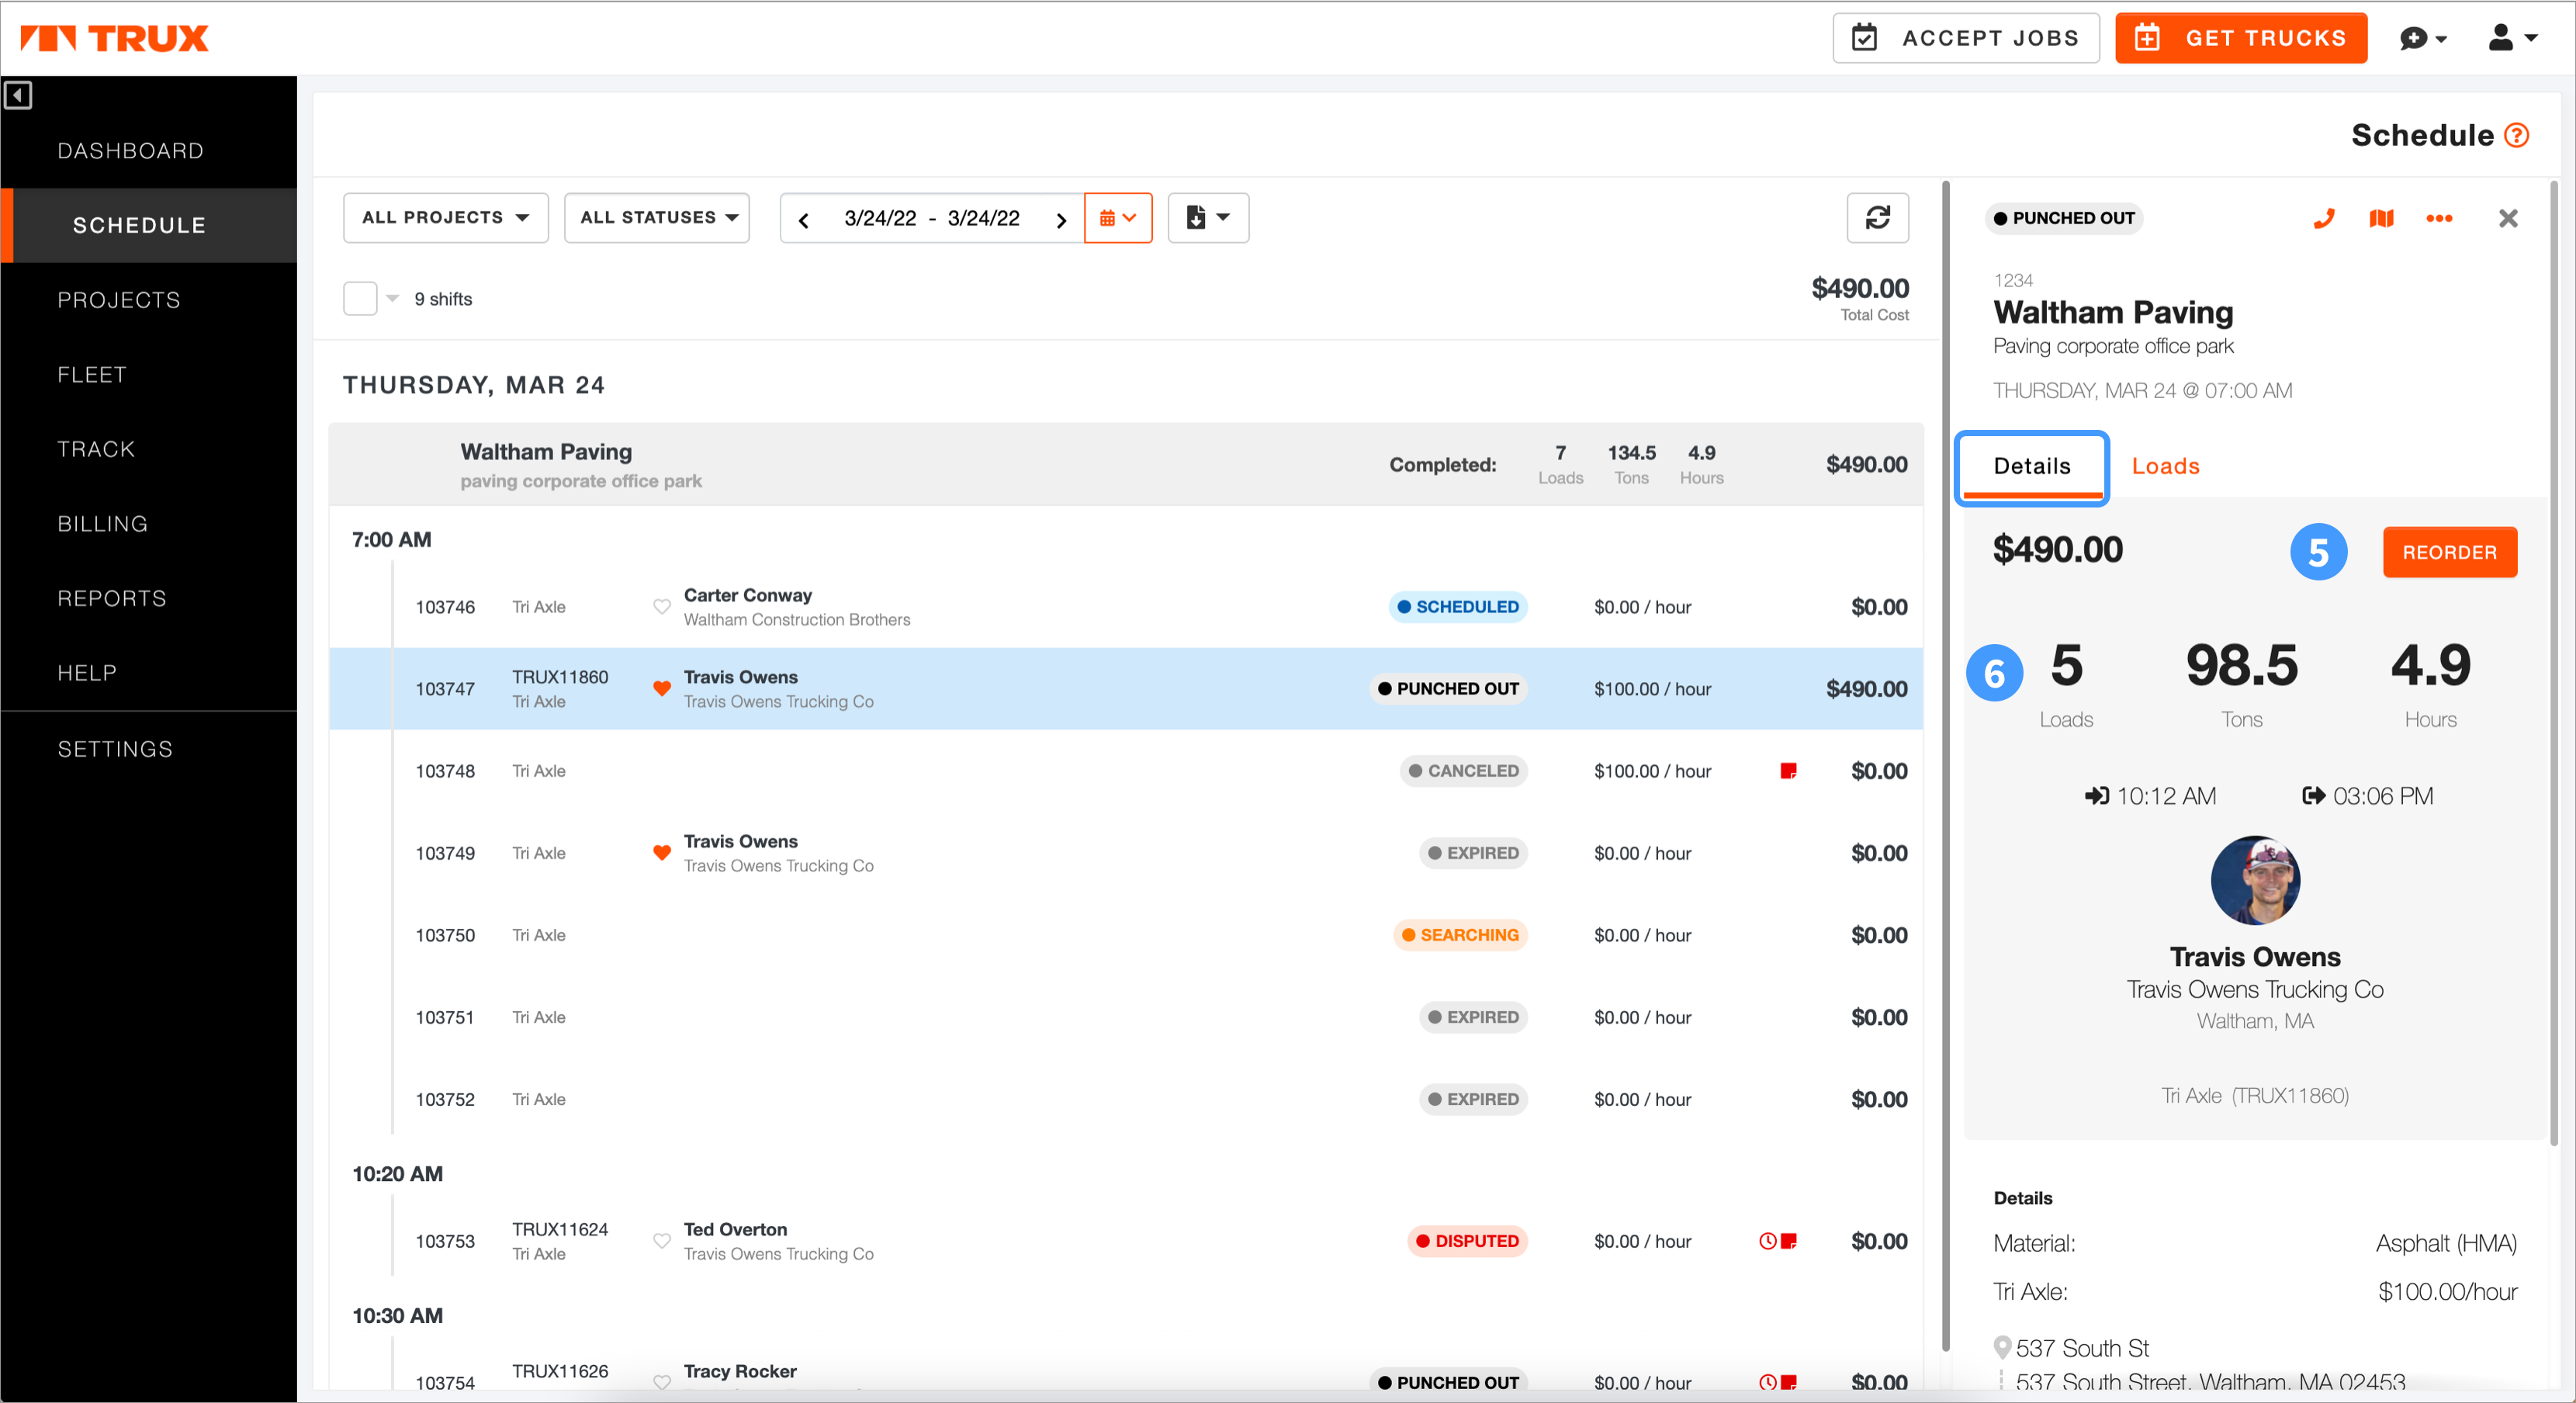The width and height of the screenshot is (2576, 1403).
Task: Expand the All Statuses filter
Action: [x=657, y=217]
